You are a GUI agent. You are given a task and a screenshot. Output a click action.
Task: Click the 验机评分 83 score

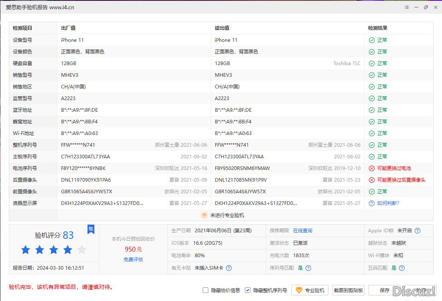pos(54,235)
